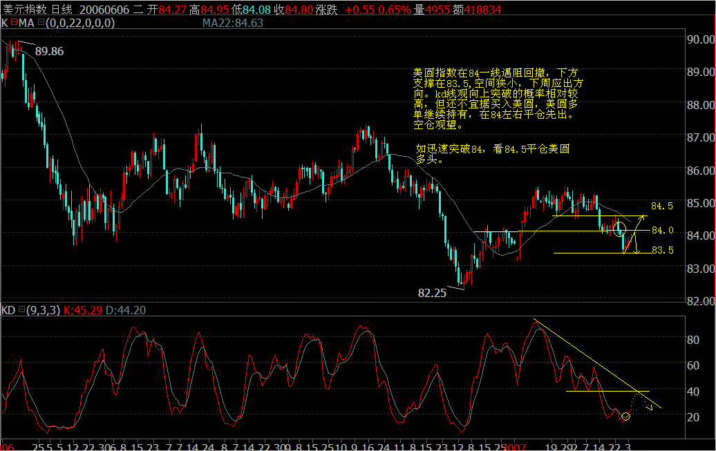
Task: Click the 90.00 price axis label
Action: tap(701, 39)
